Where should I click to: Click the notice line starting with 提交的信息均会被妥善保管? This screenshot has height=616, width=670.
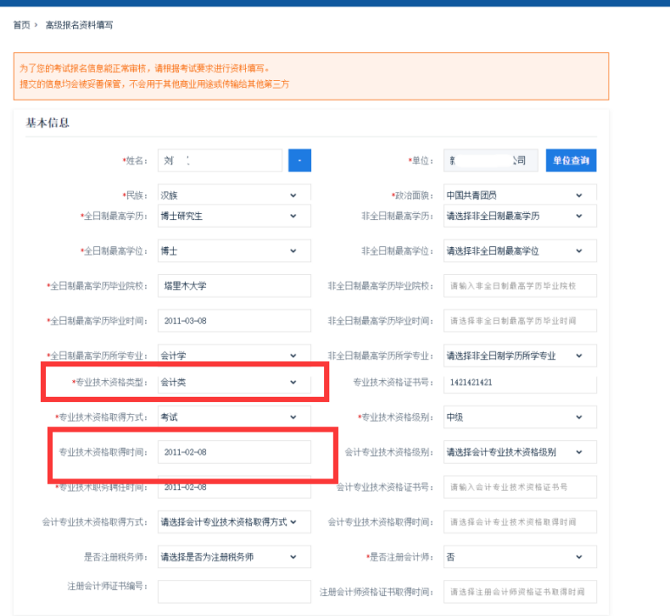point(155,84)
